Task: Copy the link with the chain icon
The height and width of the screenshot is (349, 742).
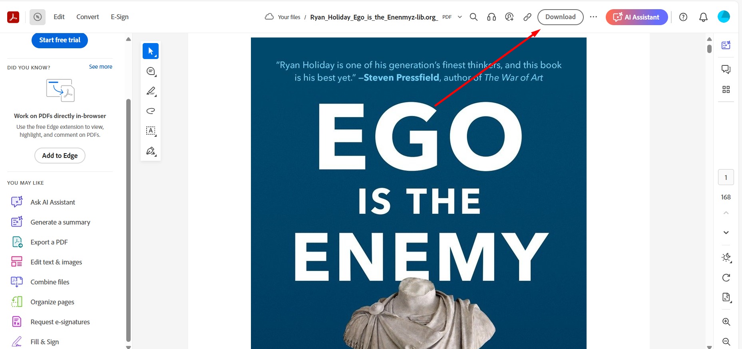Action: 527,17
